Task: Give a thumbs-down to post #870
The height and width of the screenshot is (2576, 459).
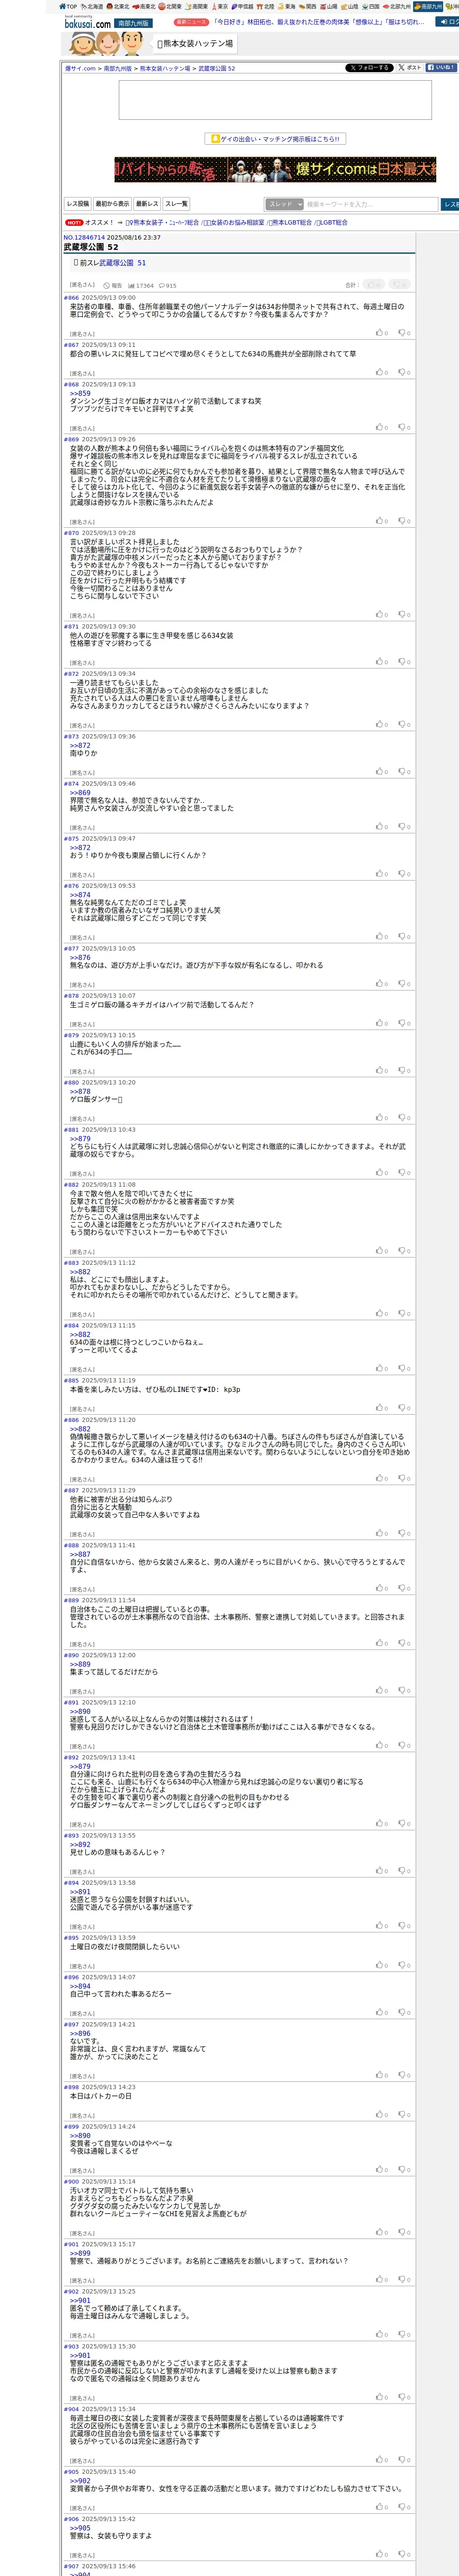Action: [x=404, y=614]
